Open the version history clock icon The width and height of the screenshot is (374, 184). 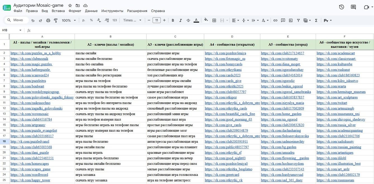coord(341,7)
